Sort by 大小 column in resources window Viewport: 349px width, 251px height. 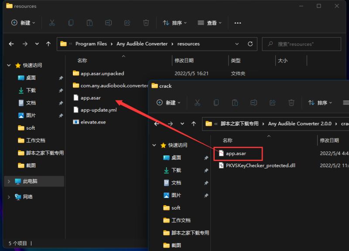tap(283, 61)
